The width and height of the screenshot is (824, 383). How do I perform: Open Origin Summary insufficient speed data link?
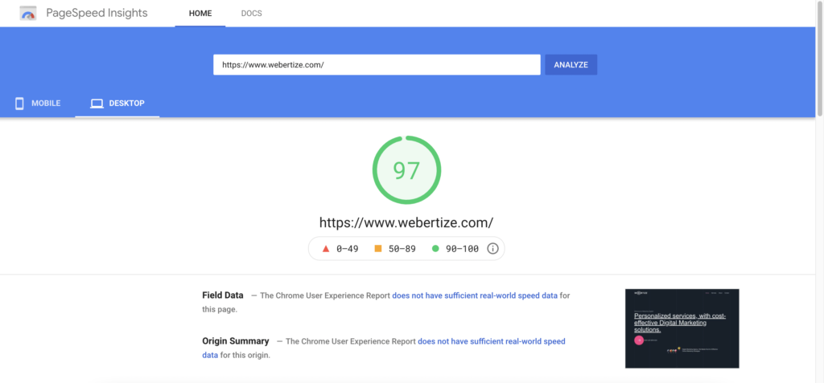[x=384, y=348]
